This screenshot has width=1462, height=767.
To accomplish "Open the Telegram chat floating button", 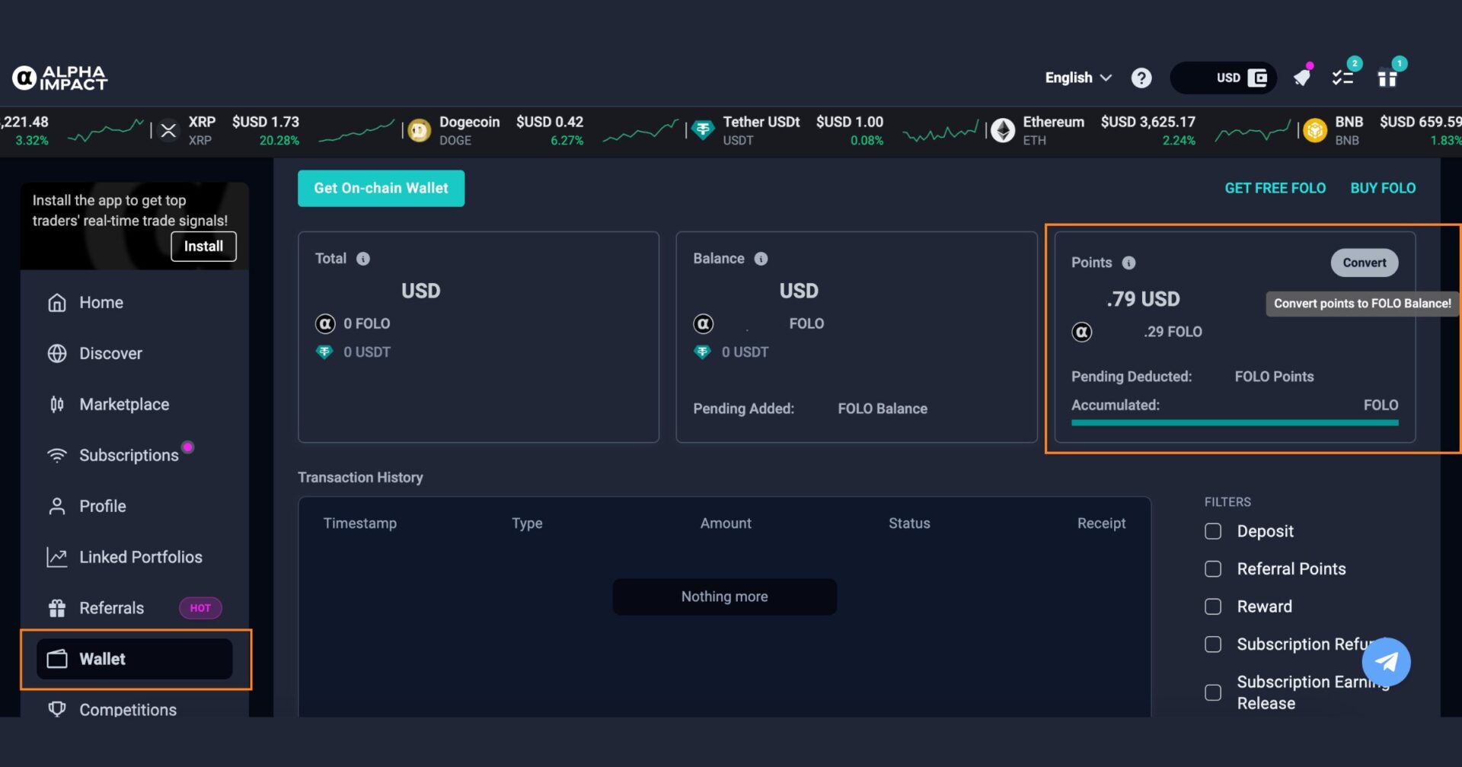I will tap(1386, 661).
